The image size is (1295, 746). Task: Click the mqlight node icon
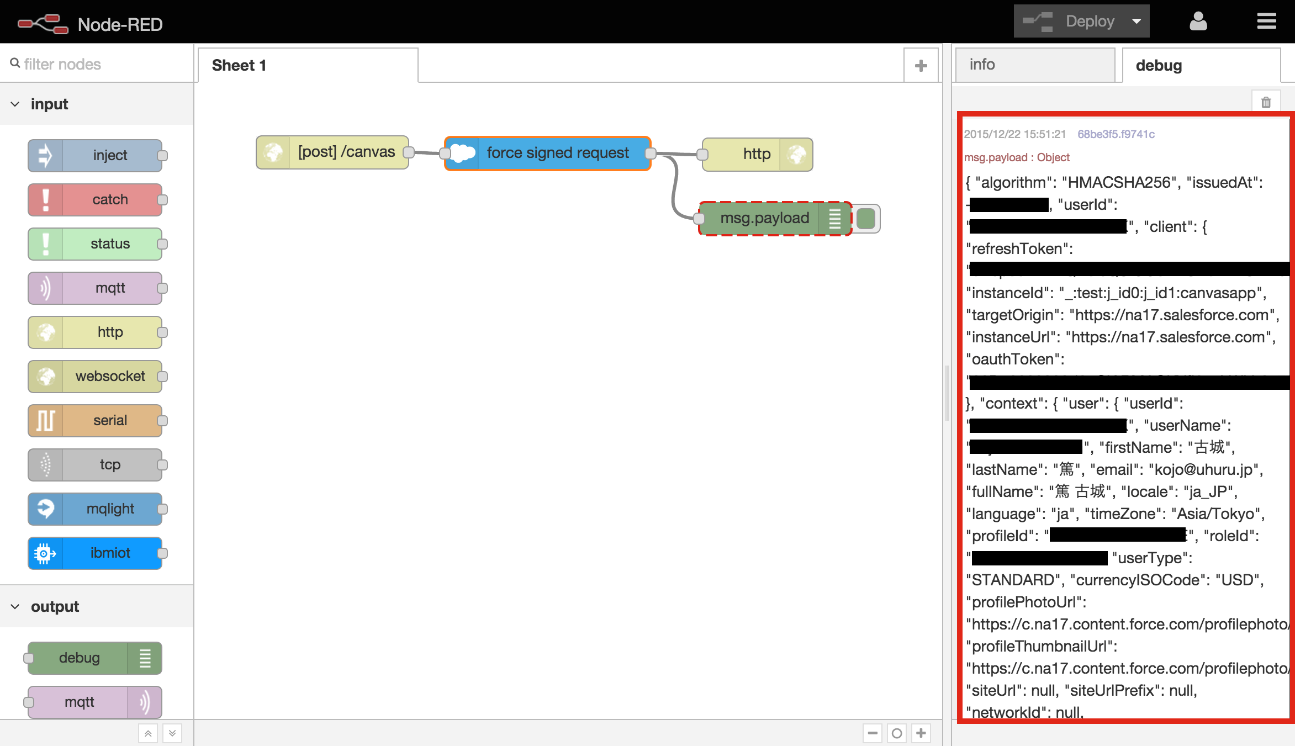coord(45,509)
